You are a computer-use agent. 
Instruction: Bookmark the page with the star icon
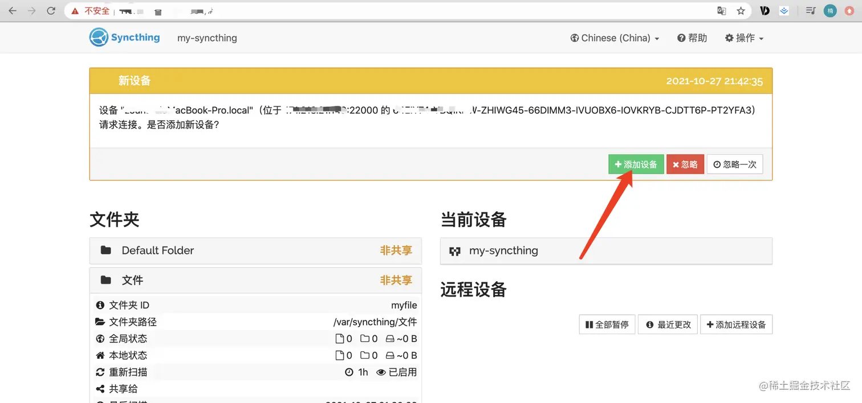pyautogui.click(x=741, y=11)
